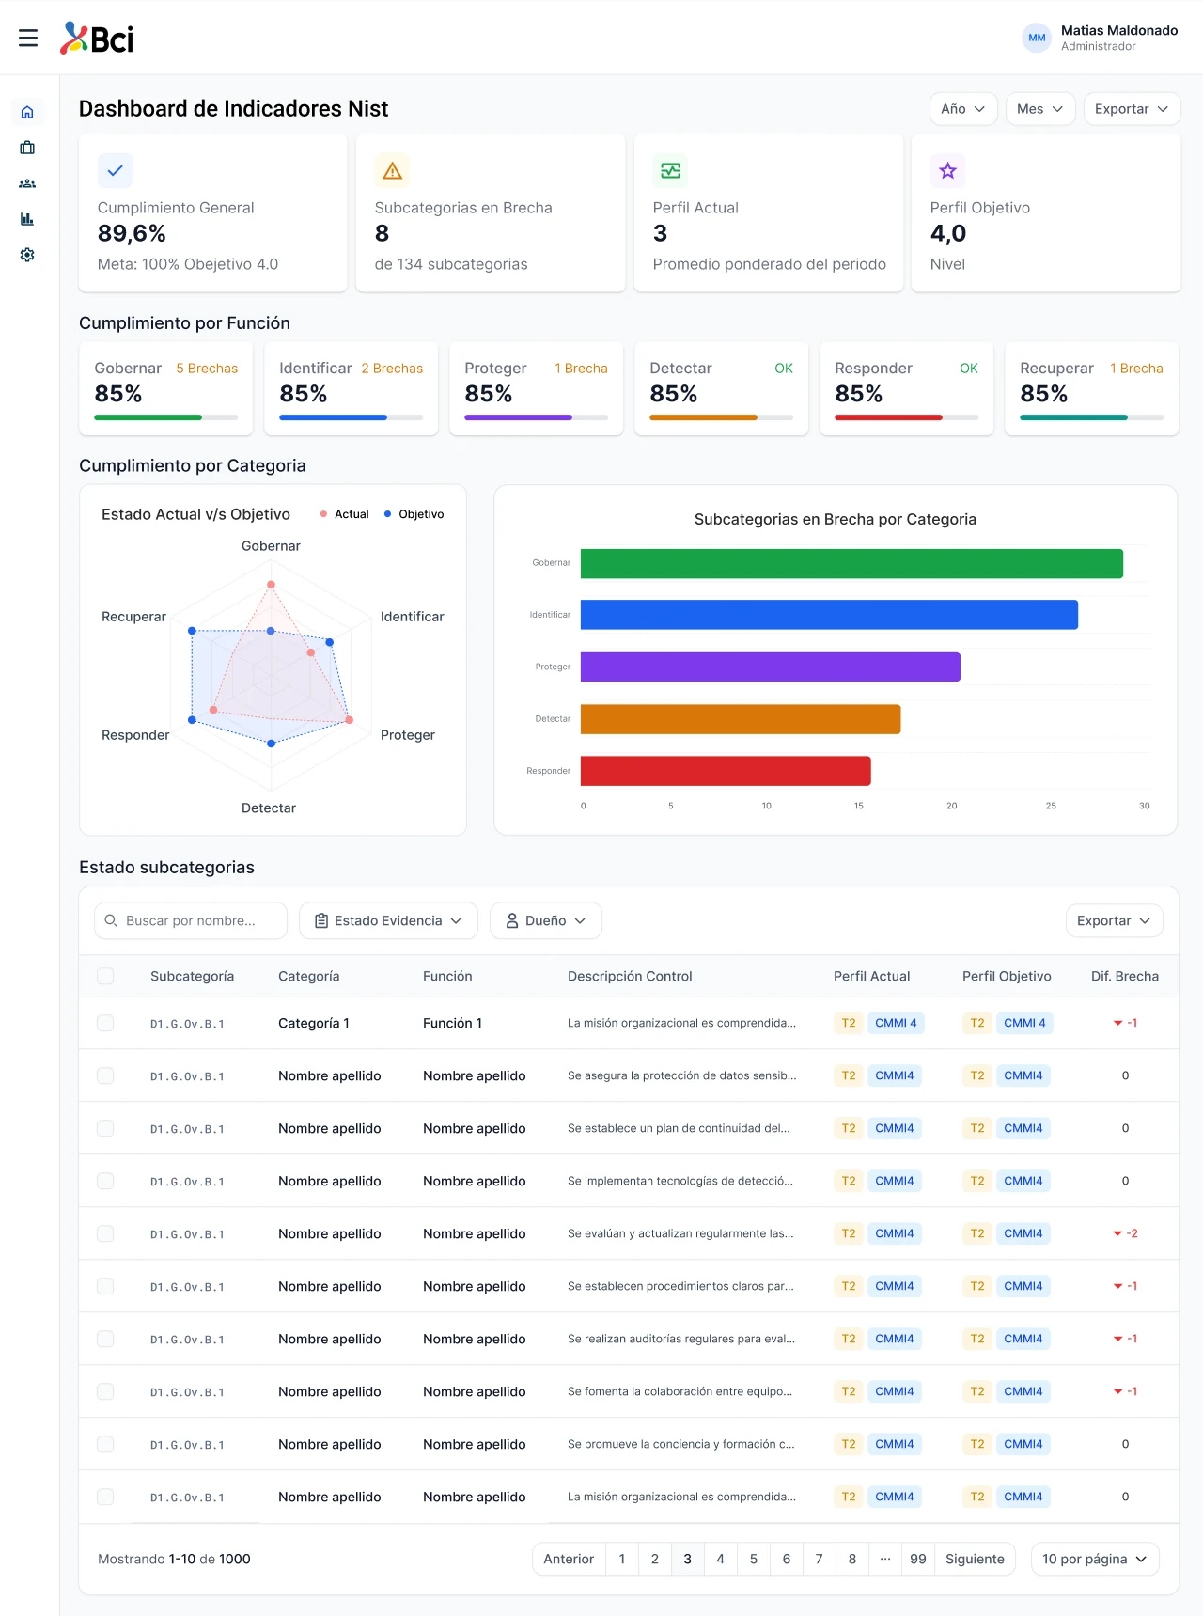Click the blue Identificar chart bar

click(x=829, y=615)
